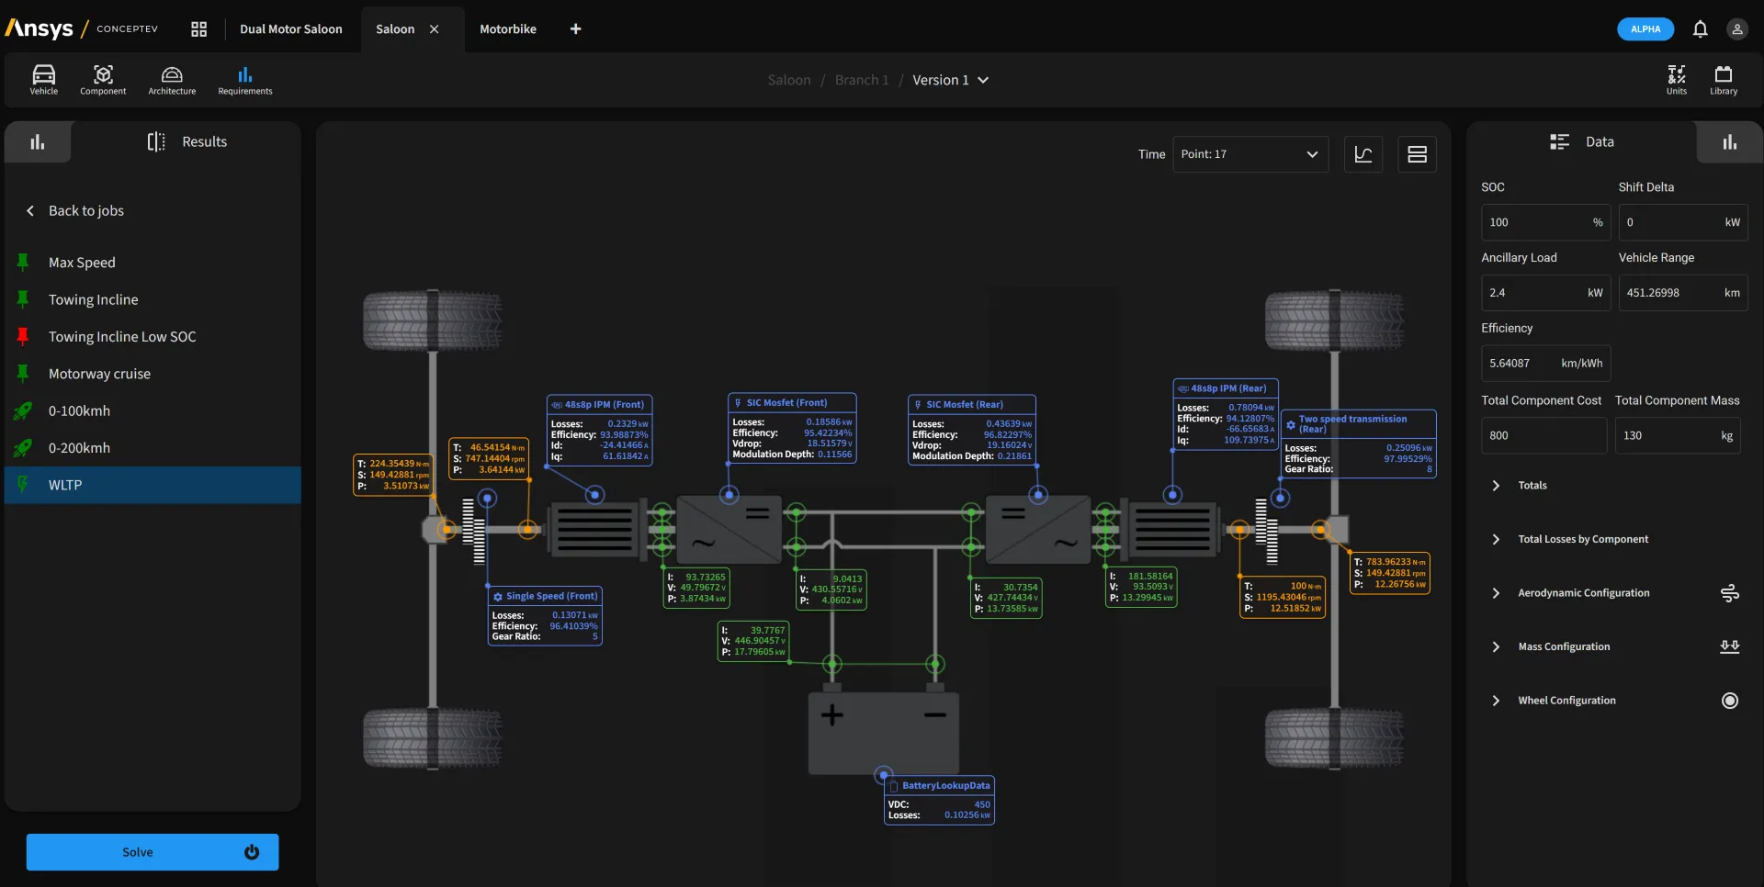Switch to the line chart view
The image size is (1764, 887).
[x=1363, y=154]
